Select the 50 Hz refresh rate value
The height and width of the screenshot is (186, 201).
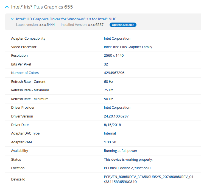[x=108, y=99]
